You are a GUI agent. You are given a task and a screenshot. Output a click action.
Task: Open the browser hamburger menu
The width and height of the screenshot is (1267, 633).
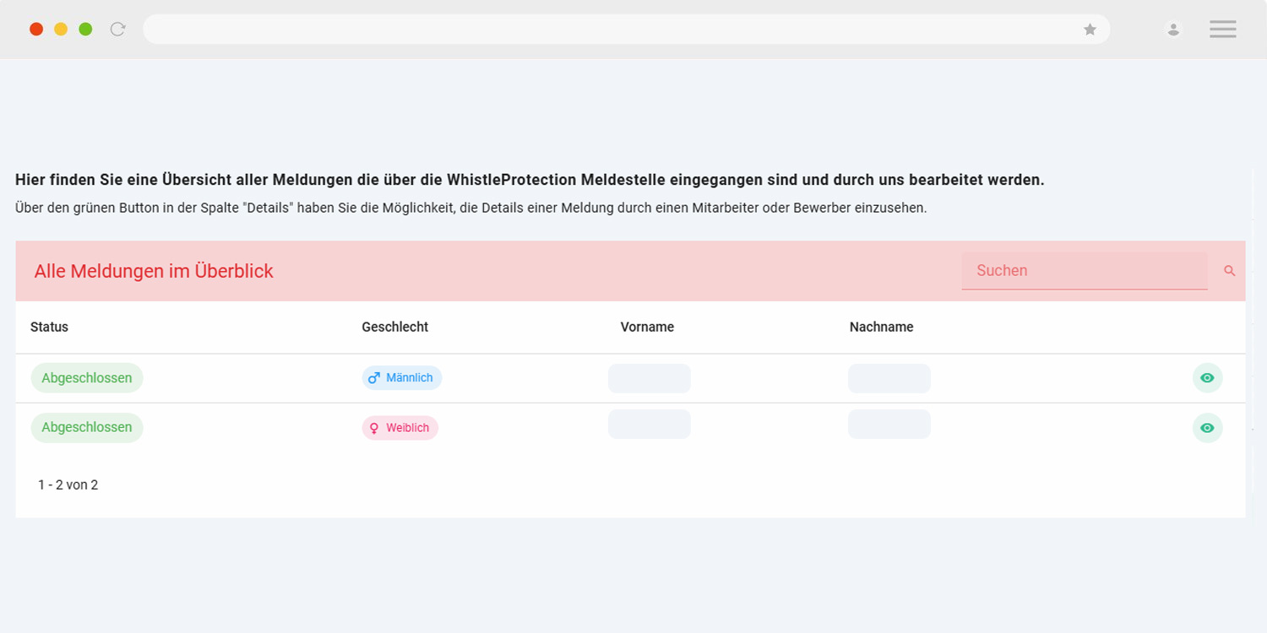tap(1222, 30)
